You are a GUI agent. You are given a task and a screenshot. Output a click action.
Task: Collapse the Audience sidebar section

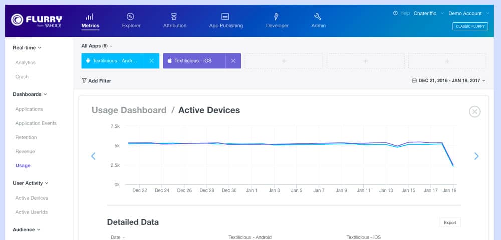click(x=27, y=230)
